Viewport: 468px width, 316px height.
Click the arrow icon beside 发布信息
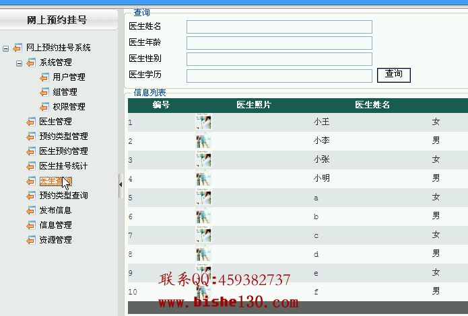click(x=30, y=210)
